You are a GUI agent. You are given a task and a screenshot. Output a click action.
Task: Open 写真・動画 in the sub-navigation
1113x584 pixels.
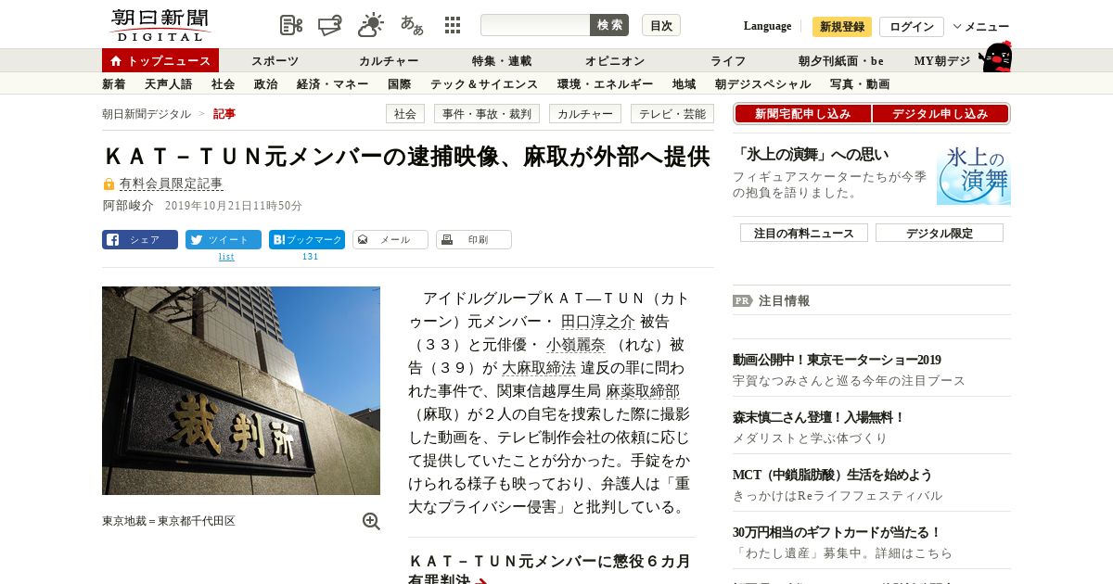point(860,84)
